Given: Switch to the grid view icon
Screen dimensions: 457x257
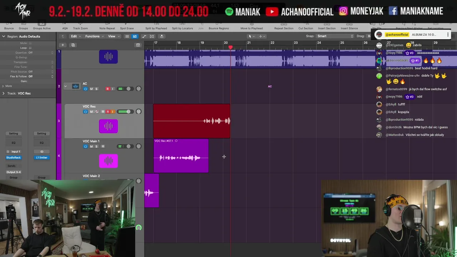Looking at the screenshot, I should [x=127, y=36].
